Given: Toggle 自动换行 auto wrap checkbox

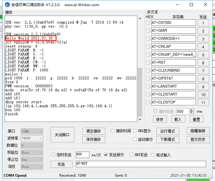Looking at the screenshot, I should 135,139.
